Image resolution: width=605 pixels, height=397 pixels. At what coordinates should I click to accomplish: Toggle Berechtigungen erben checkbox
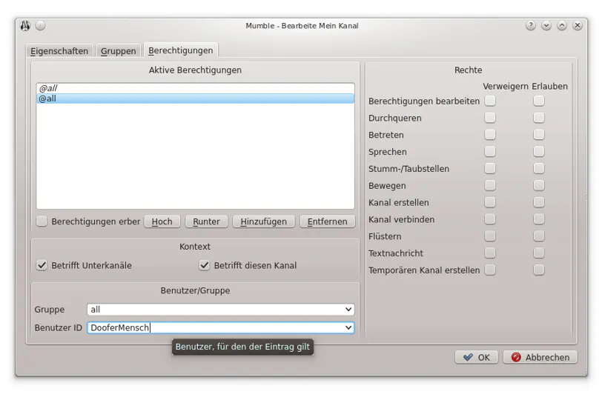point(42,221)
